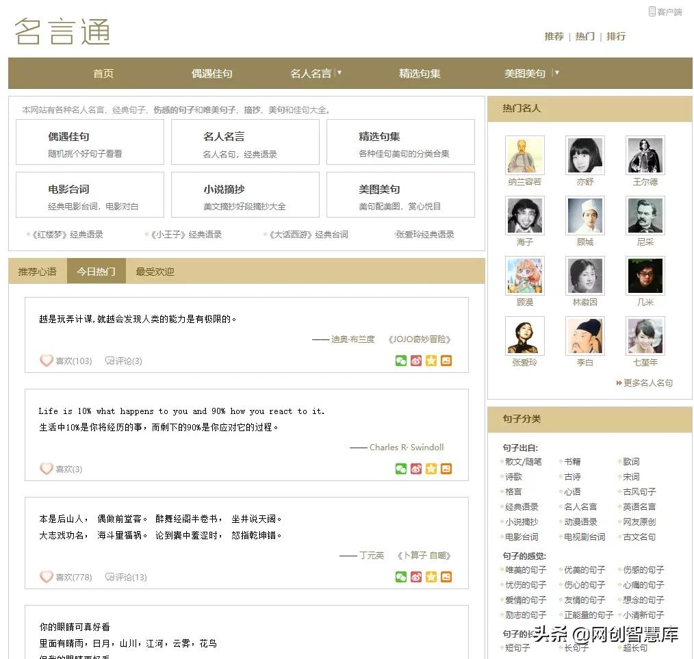Click the star favorite icon under the first quote
Image resolution: width=694 pixels, height=659 pixels.
point(431,361)
